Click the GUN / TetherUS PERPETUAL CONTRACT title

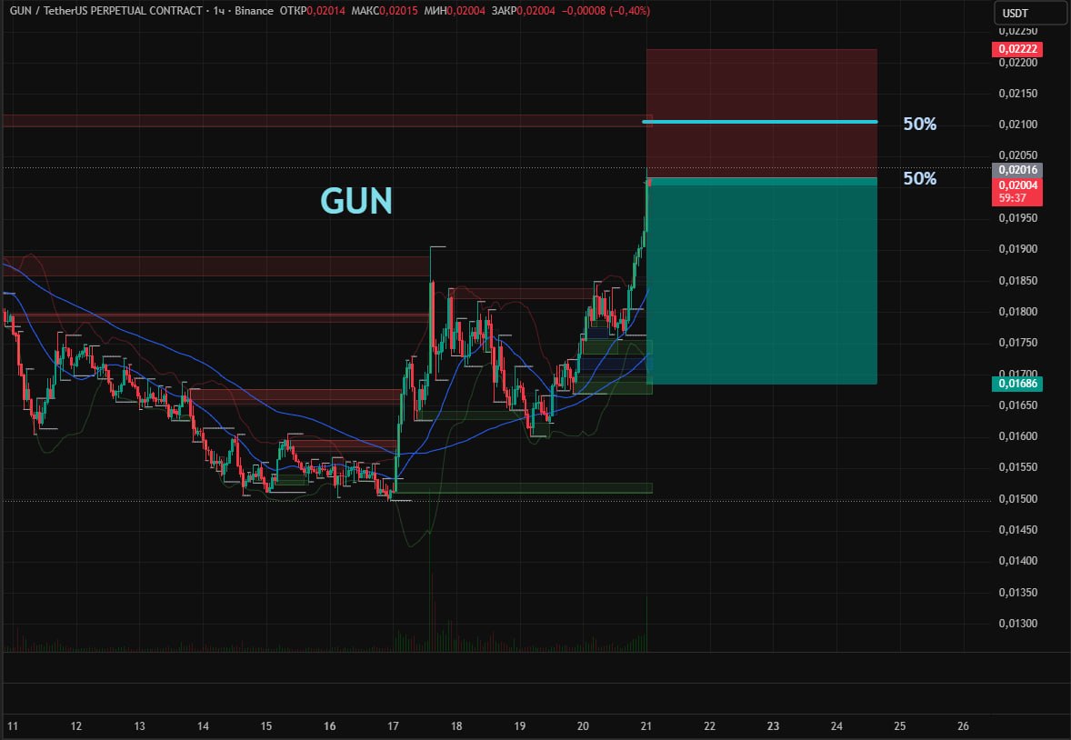(105, 11)
